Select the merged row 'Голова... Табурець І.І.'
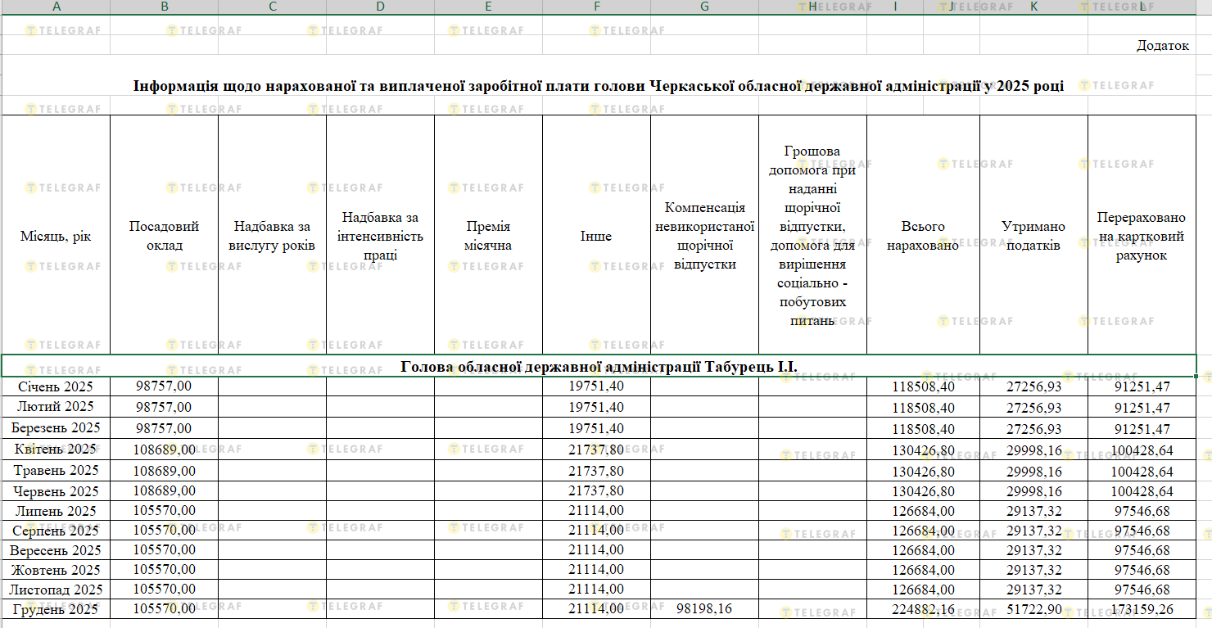Viewport: 1212px width, 628px height. coord(599,366)
